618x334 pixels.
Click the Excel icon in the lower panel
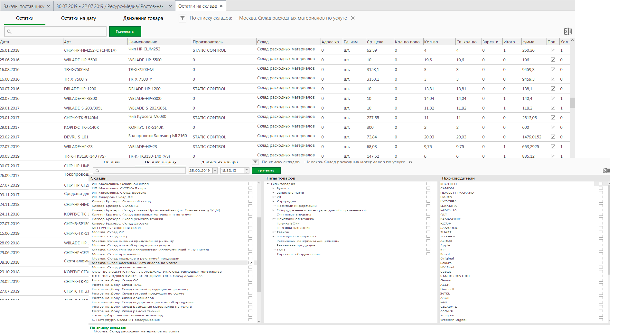click(x=606, y=171)
